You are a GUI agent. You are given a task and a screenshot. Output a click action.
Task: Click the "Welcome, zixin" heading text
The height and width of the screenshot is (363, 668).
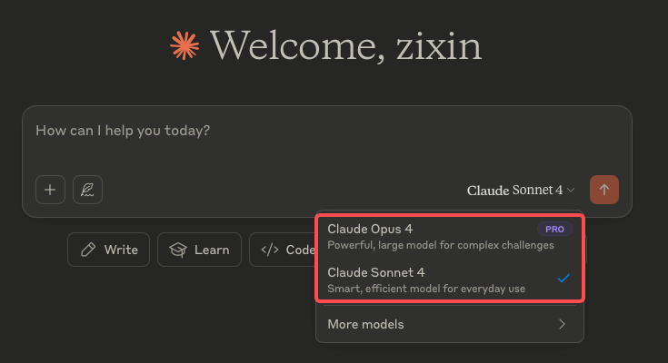point(346,44)
